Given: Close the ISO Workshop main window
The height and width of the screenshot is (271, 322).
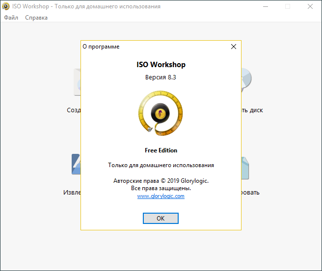Looking at the screenshot, I should click(310, 6).
